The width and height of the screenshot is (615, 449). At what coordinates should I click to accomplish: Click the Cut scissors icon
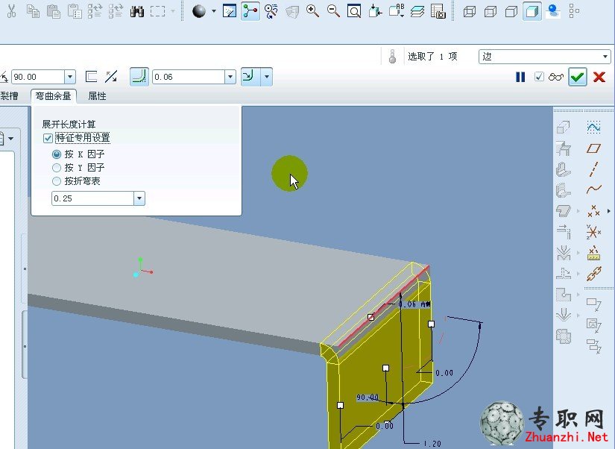pos(12,11)
